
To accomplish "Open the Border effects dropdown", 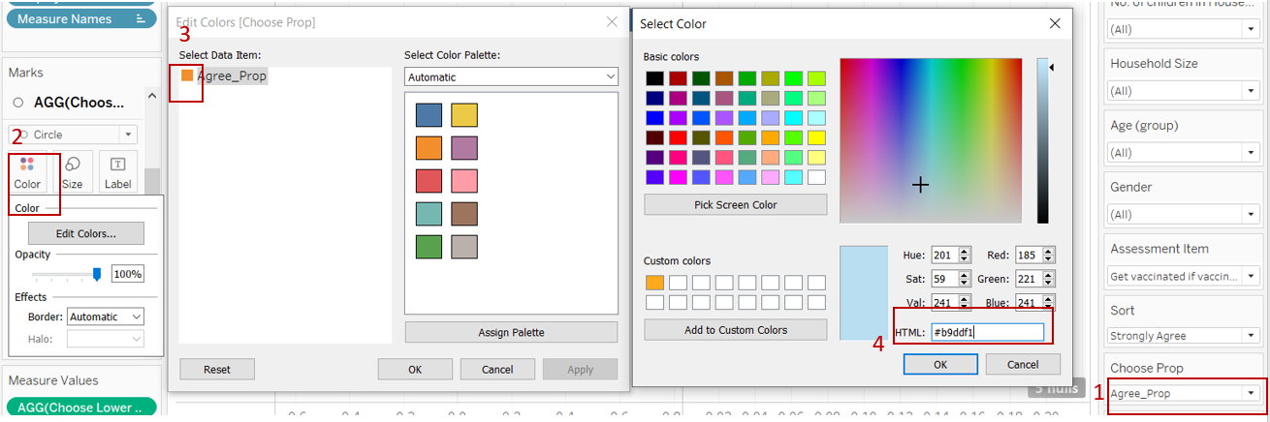I will (106, 316).
